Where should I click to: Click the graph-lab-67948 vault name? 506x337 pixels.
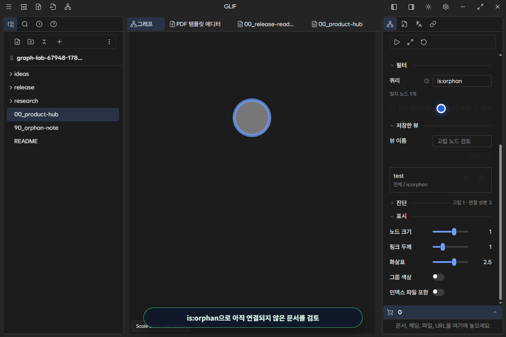(x=50, y=58)
